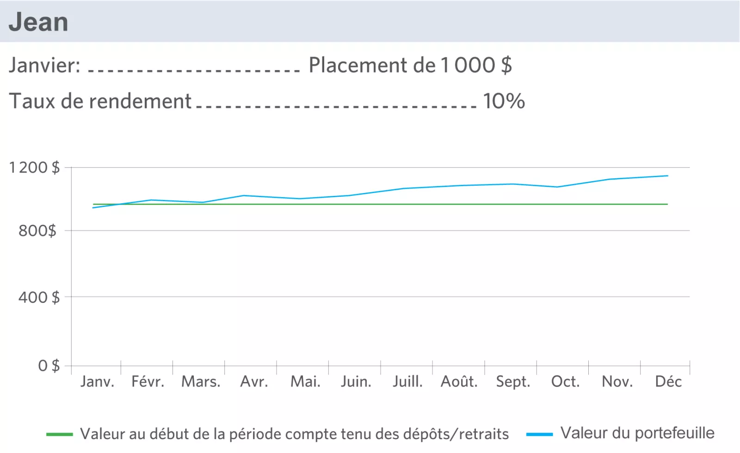Click the "0 $" y-axis label

point(49,366)
